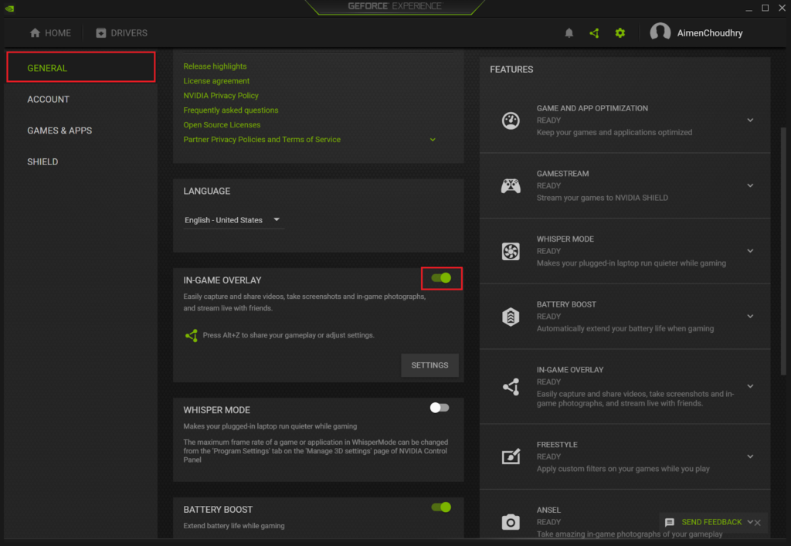Image resolution: width=791 pixels, height=546 pixels.
Task: Open the DRIVERS section
Action: (122, 32)
